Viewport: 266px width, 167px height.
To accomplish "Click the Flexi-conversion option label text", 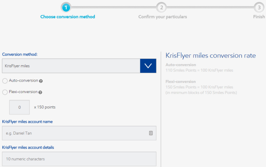I will pyautogui.click(x=23, y=92).
